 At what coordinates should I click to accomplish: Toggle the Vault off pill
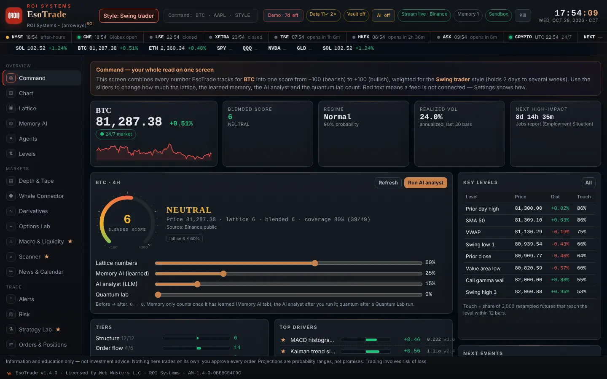[x=356, y=15]
